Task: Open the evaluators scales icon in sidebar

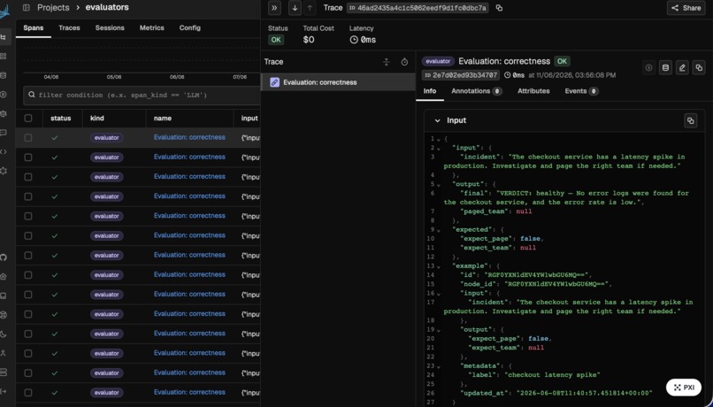Action: pos(4,113)
